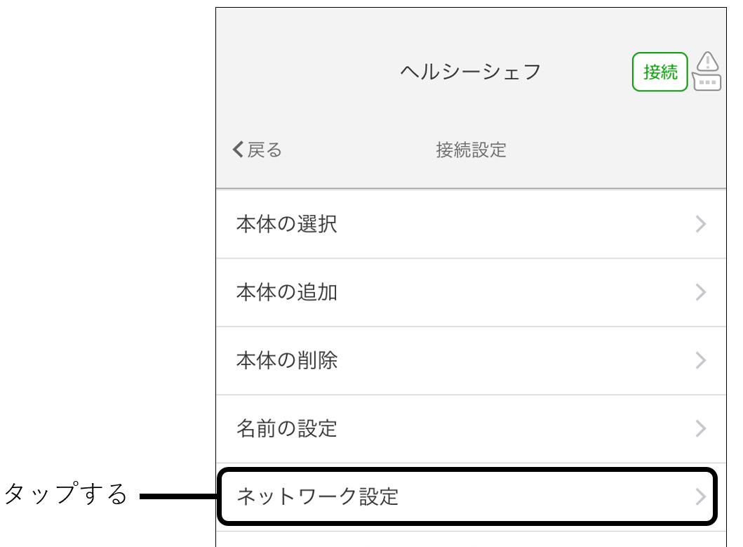
Task: Click the back chevron arrow icon
Action: point(238,149)
